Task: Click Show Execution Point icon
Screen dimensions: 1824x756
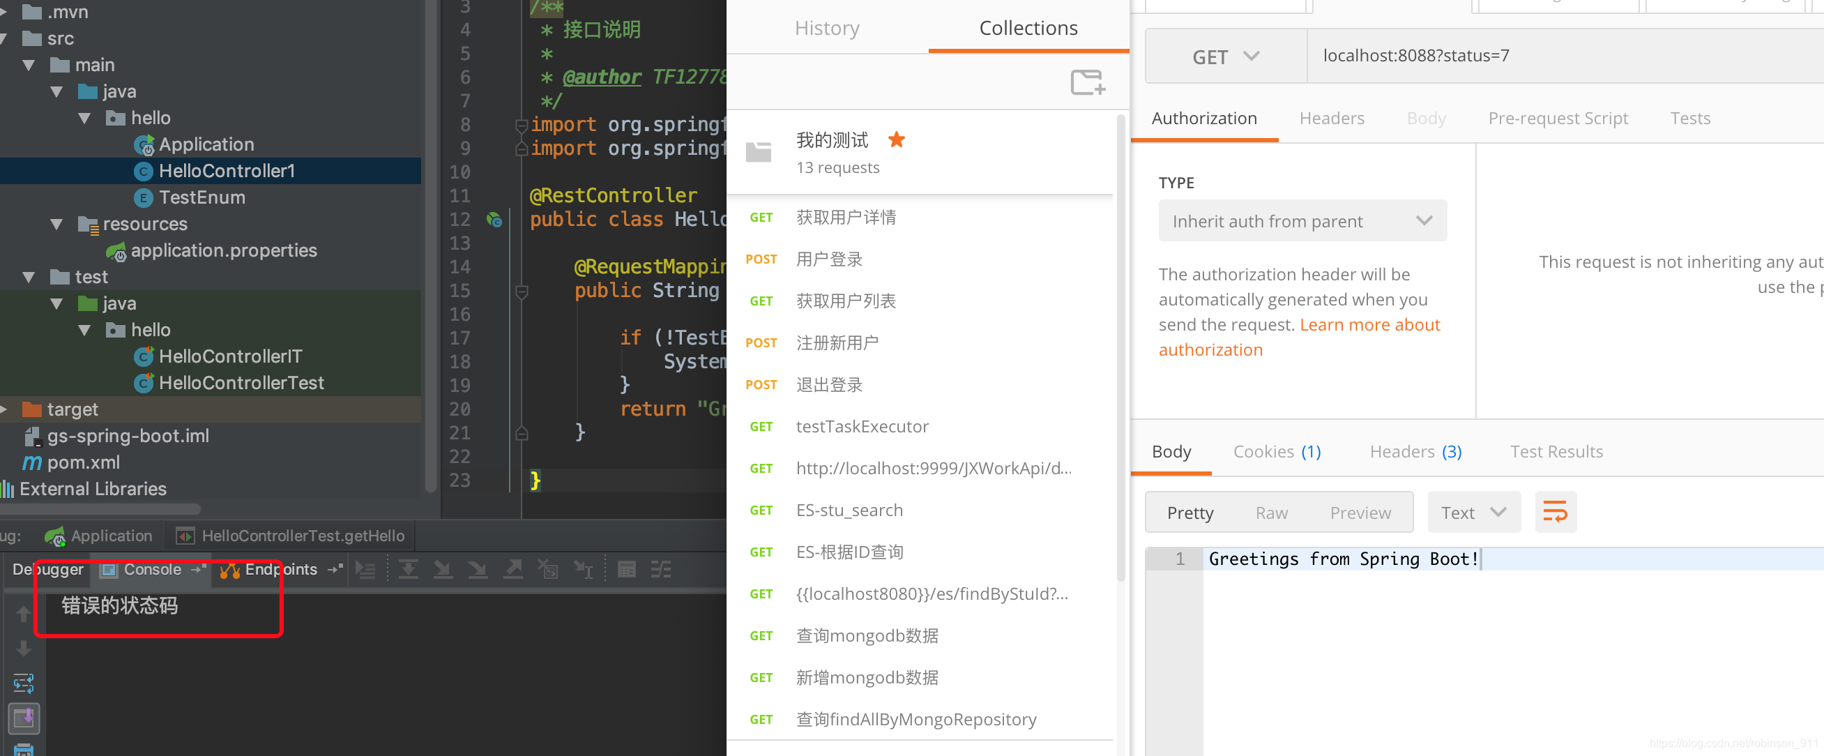Action: click(365, 569)
